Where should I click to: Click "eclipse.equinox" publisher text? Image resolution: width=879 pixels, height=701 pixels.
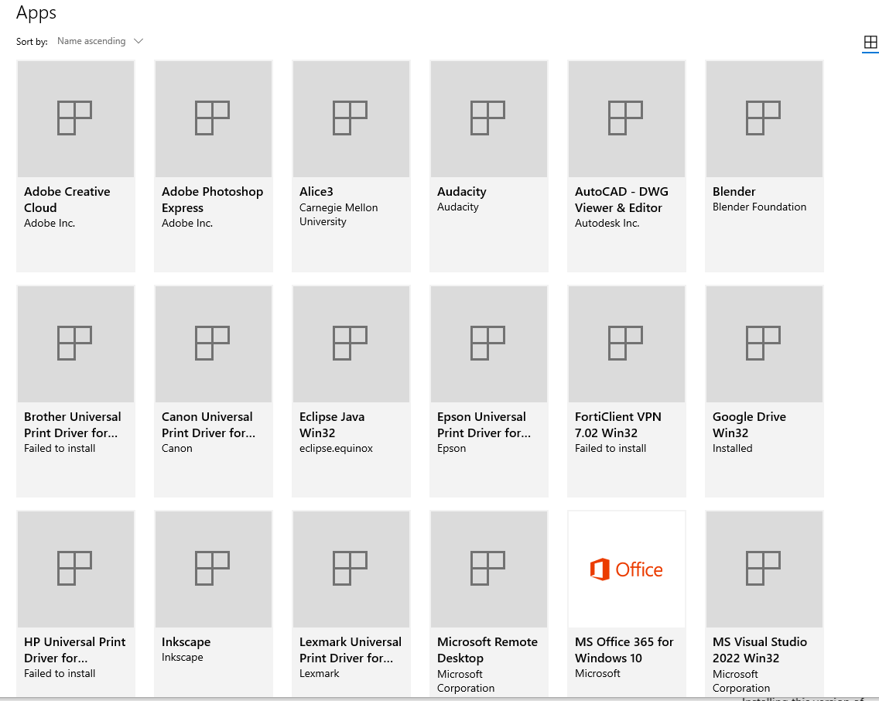point(336,448)
